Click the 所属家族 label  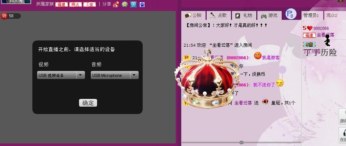pyautogui.click(x=45, y=4)
